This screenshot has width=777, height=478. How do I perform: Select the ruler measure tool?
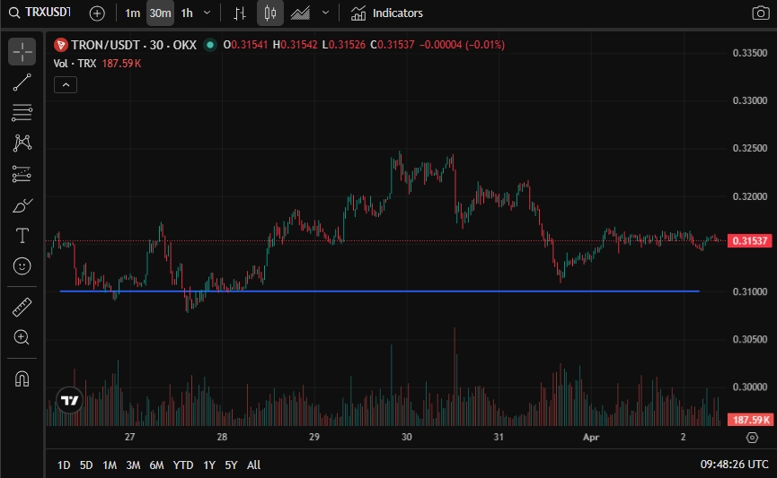(x=22, y=307)
